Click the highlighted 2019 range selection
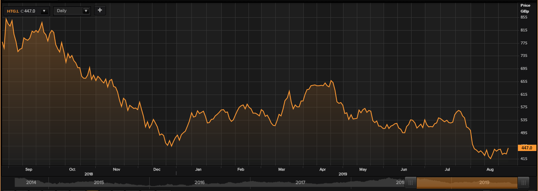 pyautogui.click(x=467, y=183)
